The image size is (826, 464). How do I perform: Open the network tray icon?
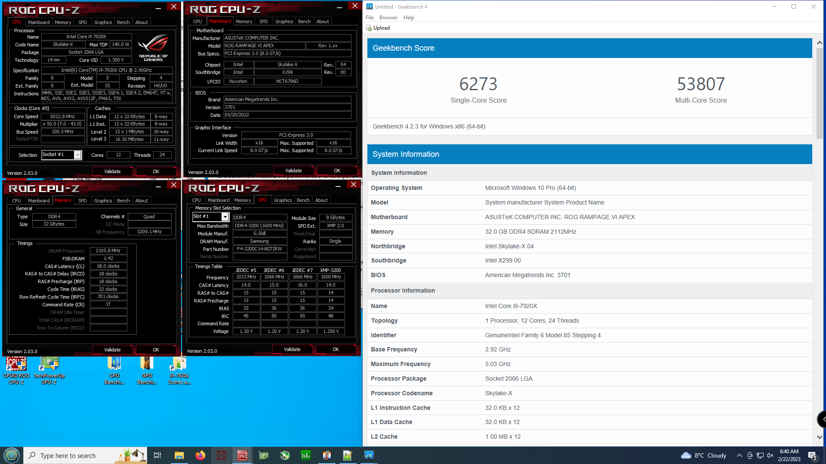[760, 455]
